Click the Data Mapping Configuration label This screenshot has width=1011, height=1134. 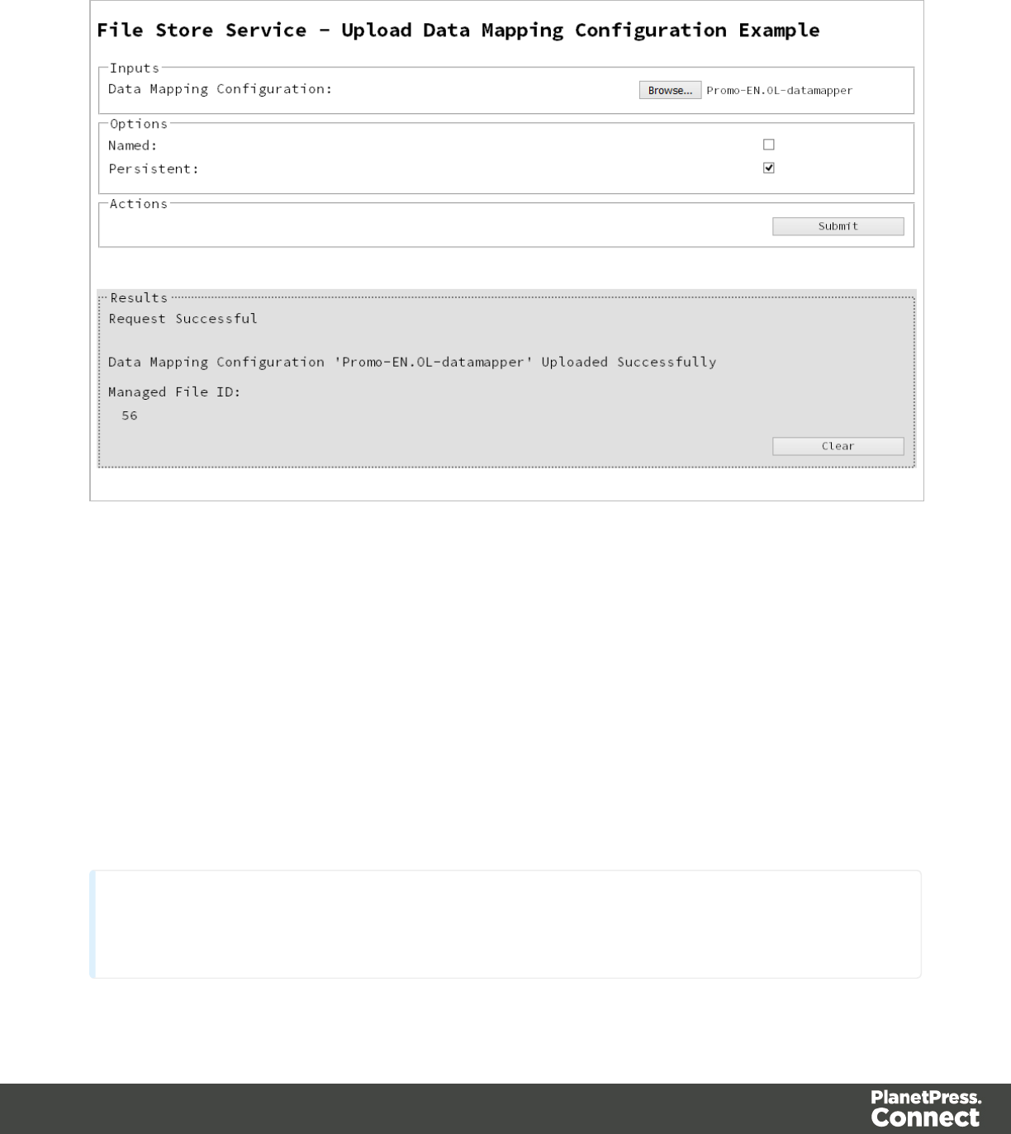click(221, 88)
